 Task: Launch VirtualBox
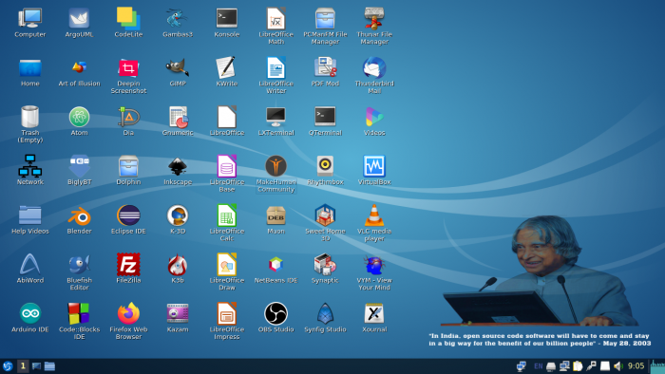click(x=374, y=166)
